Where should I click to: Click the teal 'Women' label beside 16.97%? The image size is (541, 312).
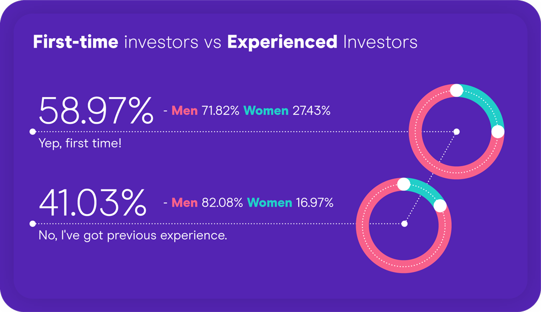tap(269, 202)
